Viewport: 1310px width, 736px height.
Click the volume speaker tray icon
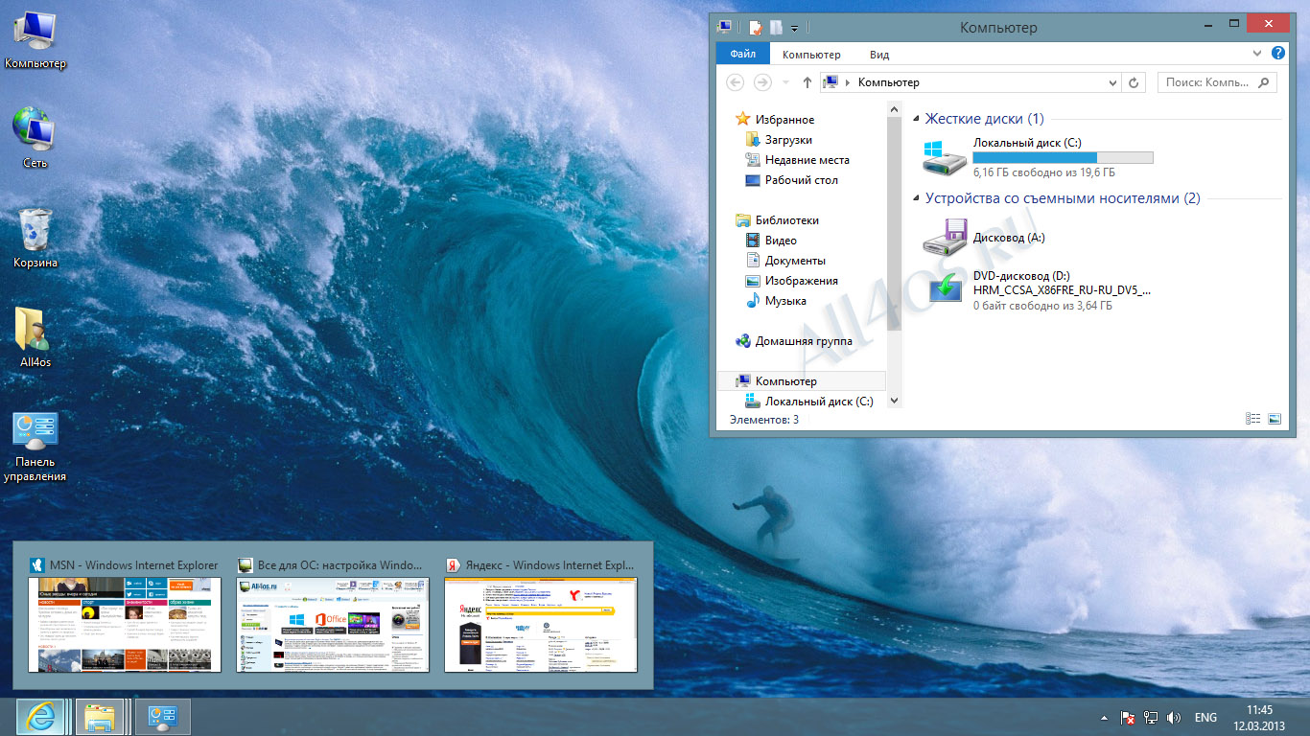[x=1174, y=718]
